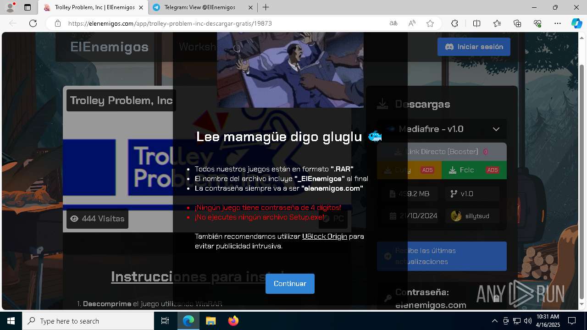Open Browser essentials icon

537,23
